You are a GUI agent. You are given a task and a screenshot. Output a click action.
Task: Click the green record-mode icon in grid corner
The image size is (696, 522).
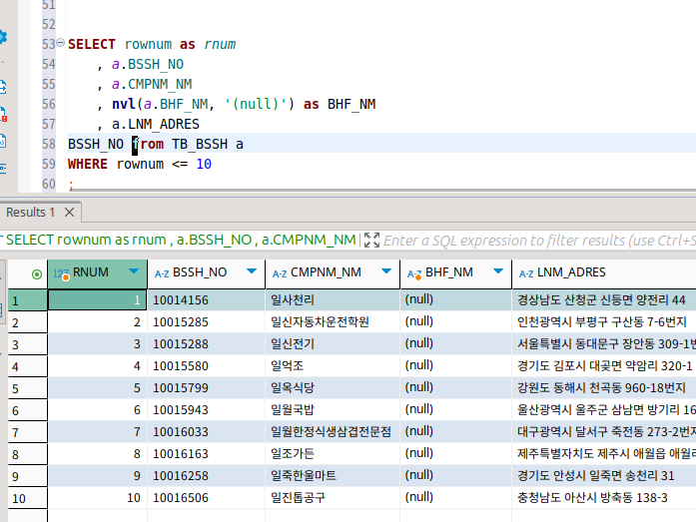(x=37, y=273)
